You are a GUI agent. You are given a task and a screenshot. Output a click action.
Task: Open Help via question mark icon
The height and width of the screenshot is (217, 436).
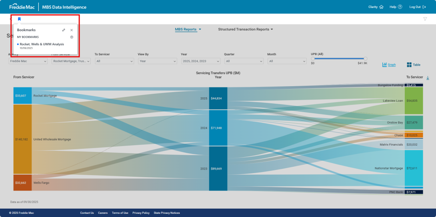click(x=400, y=7)
